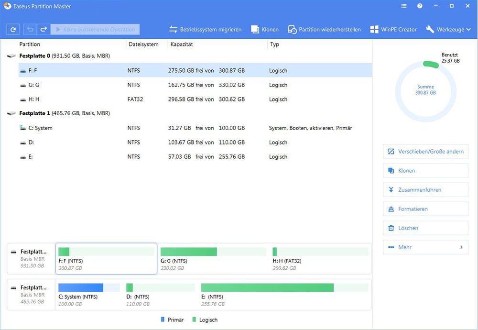Select the H: H partition row

click(x=195, y=99)
